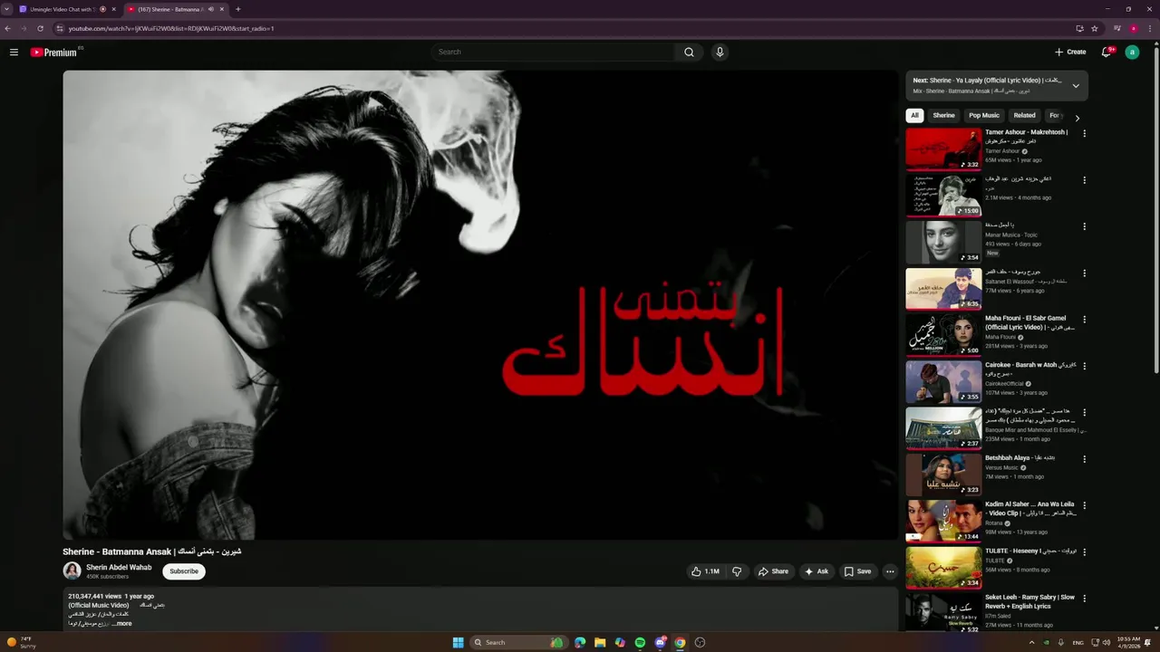This screenshot has height=652, width=1160.
Task: Open Chrome three-dot menu
Action: pos(1150,28)
